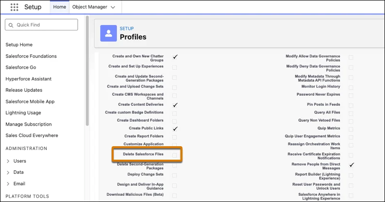Screen dimensions: 385x202
Task: Uncheck Create Content Deliveries permission
Action: [x=175, y=104]
